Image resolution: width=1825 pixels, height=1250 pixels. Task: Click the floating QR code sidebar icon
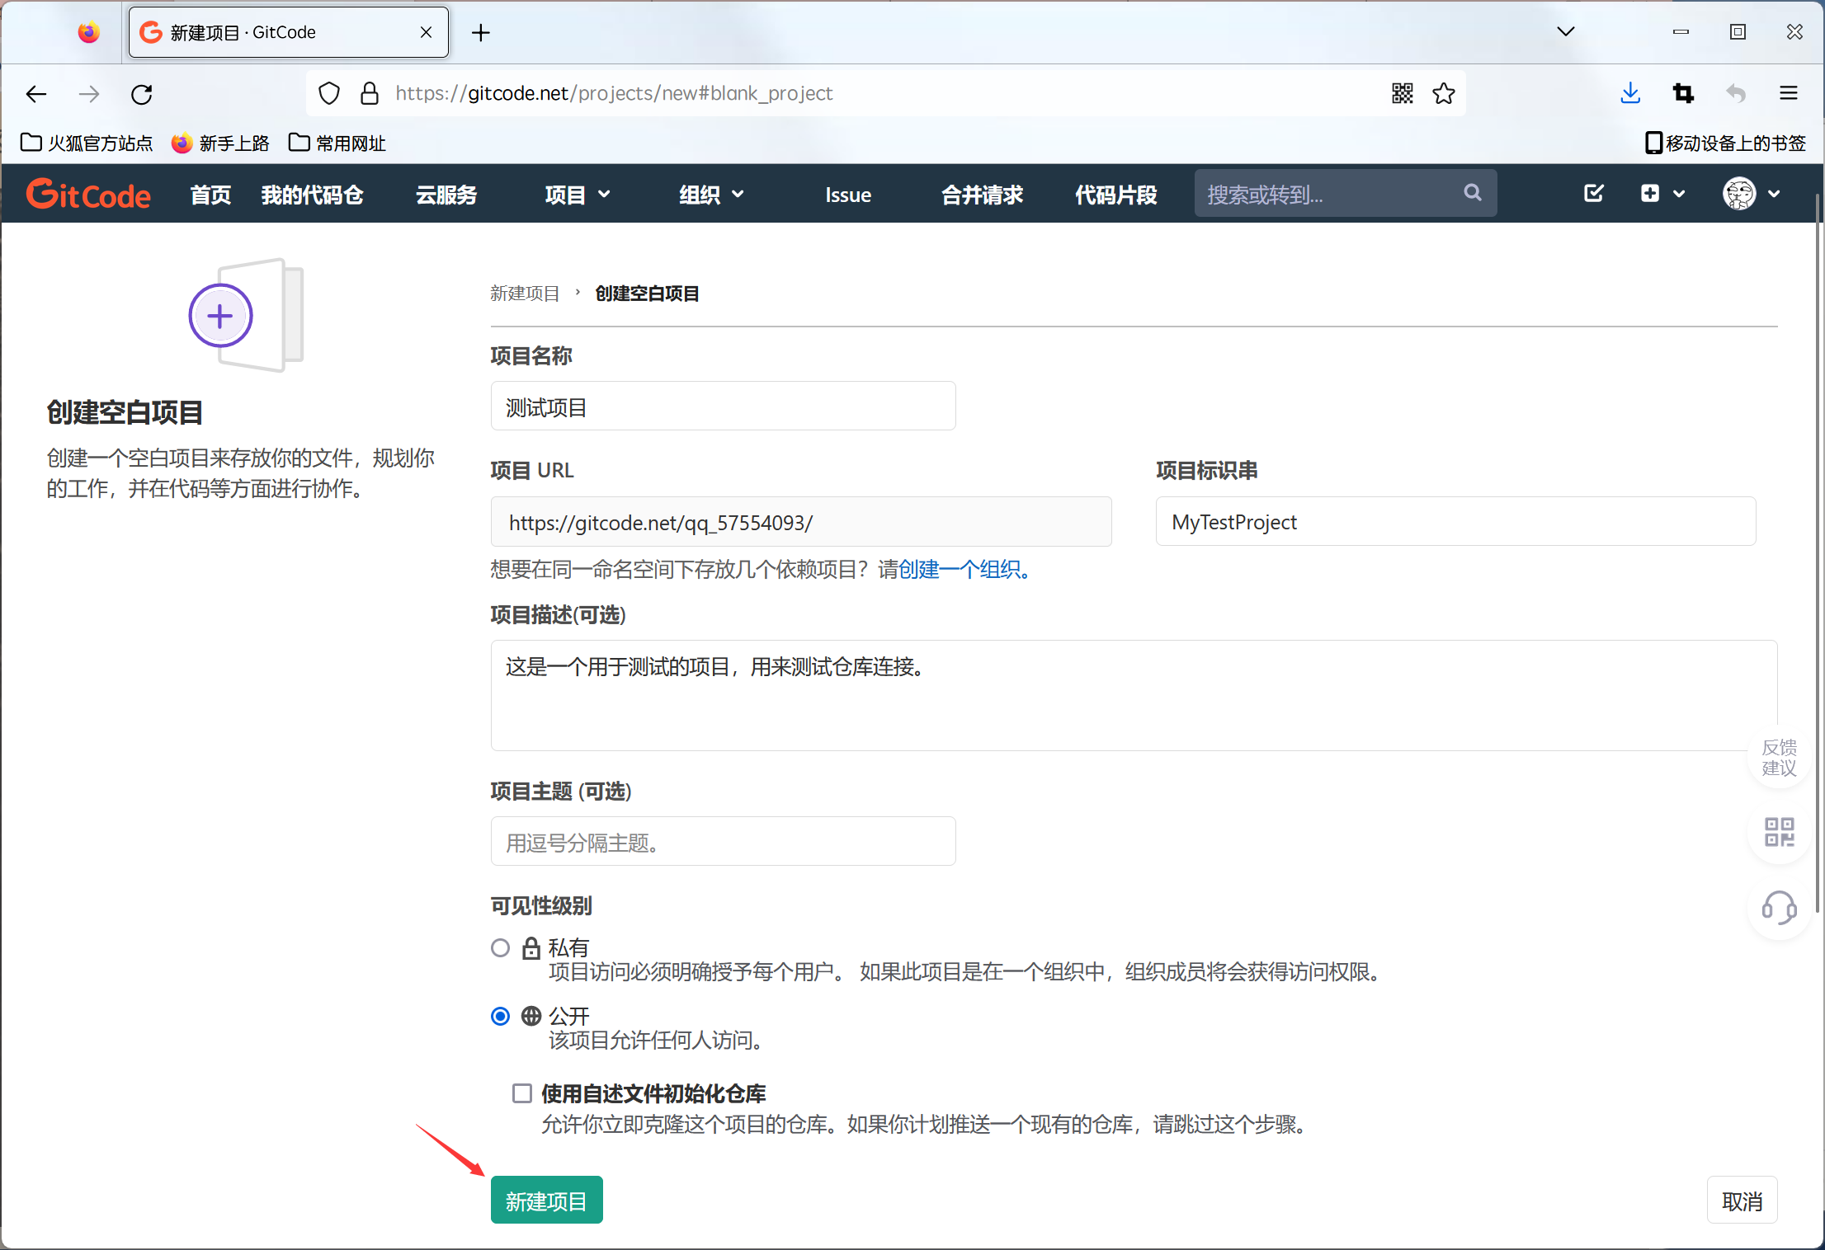1779,831
